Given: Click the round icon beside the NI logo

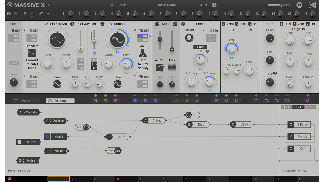Looking at the screenshot, I should [x=299, y=5].
